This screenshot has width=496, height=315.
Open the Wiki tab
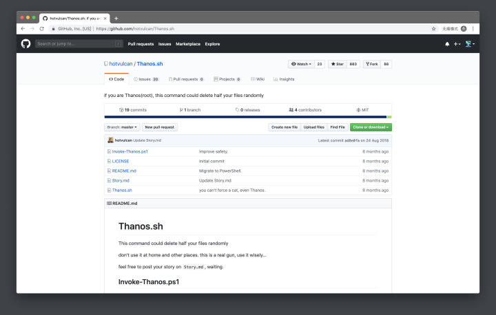[x=258, y=79]
